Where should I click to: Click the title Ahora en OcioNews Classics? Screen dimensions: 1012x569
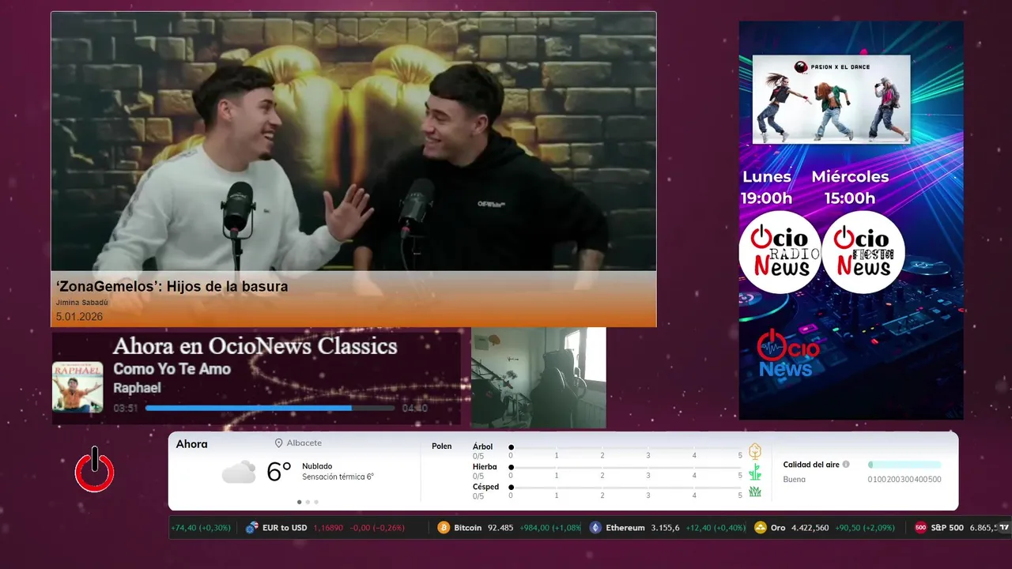255,346
